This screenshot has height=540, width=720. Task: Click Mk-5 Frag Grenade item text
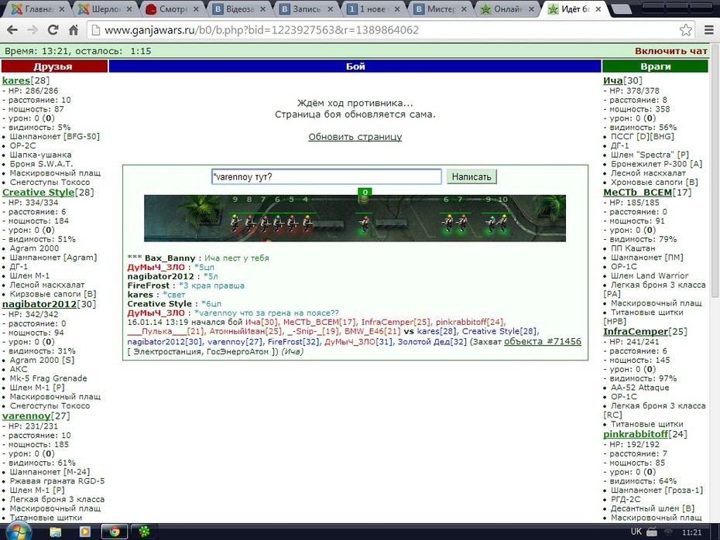pyautogui.click(x=48, y=378)
